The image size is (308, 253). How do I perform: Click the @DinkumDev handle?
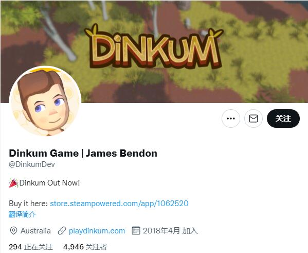[32, 164]
